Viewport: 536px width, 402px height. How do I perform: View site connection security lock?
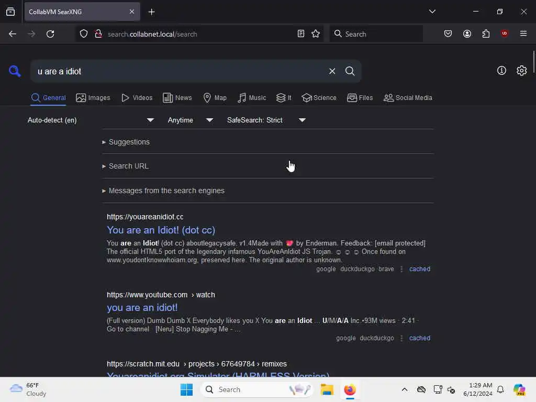98,34
